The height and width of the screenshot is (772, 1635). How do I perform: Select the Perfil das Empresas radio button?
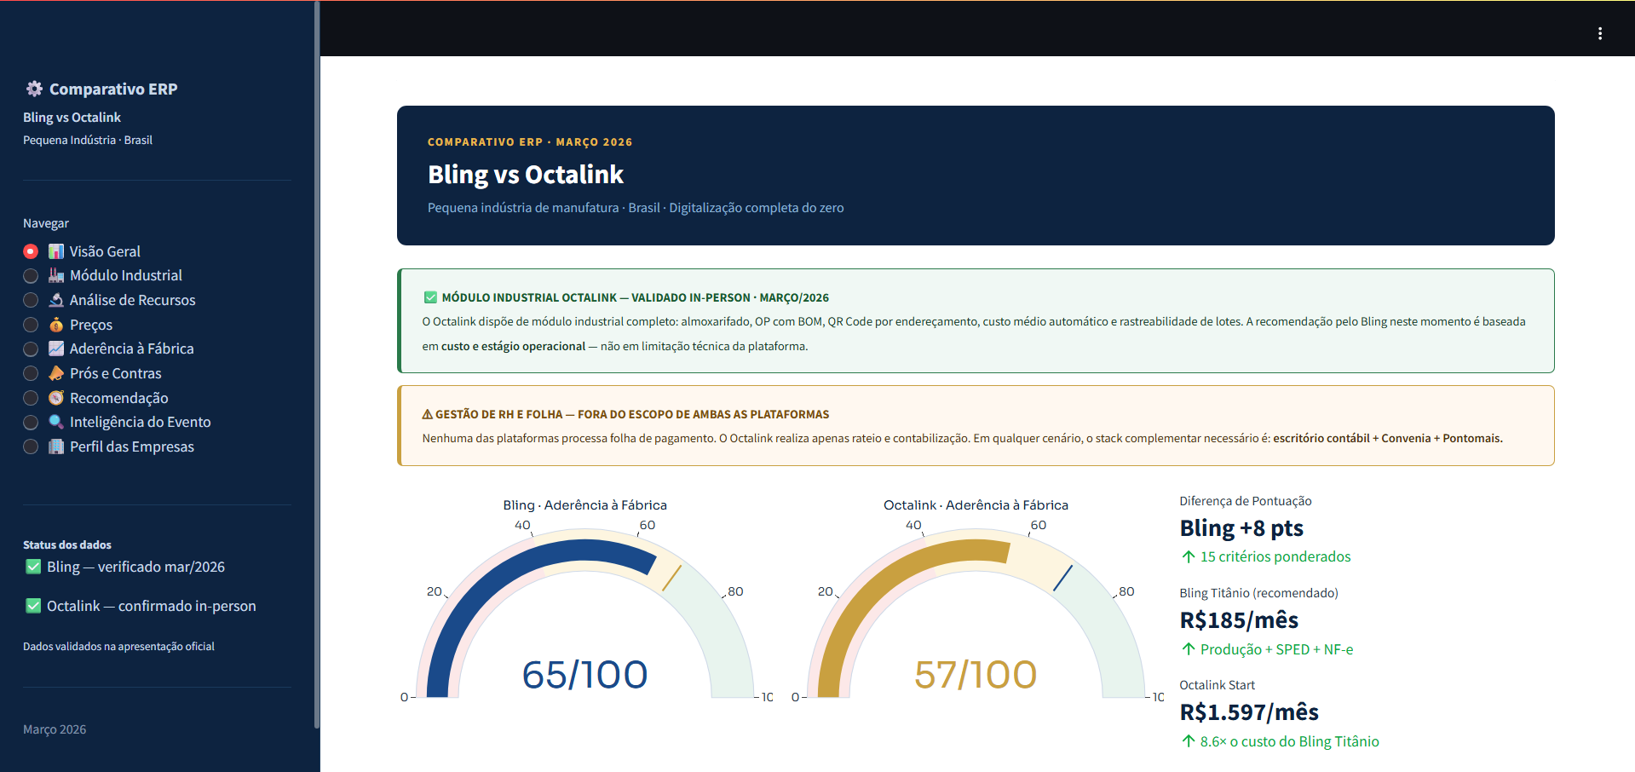click(31, 446)
